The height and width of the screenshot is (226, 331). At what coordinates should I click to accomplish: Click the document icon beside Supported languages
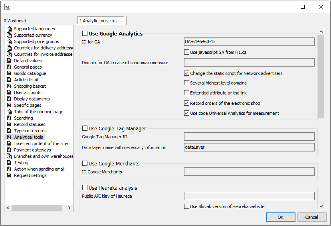pos(10,29)
